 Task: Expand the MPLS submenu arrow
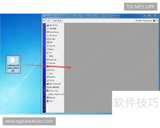pos(62,56)
